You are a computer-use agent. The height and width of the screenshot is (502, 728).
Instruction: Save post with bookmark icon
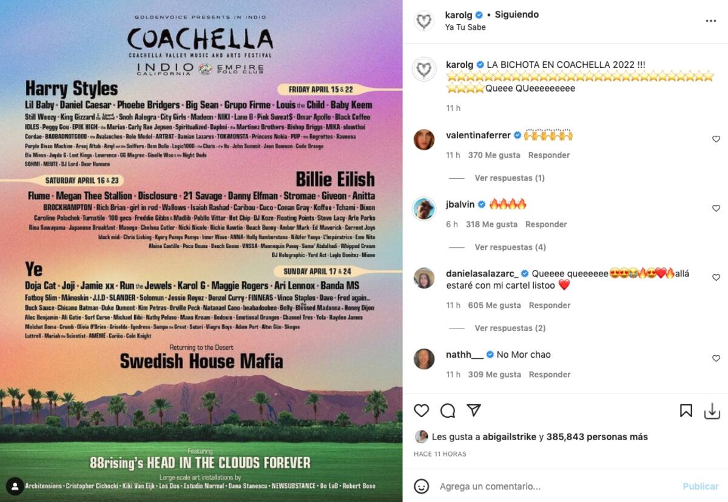pos(686,410)
